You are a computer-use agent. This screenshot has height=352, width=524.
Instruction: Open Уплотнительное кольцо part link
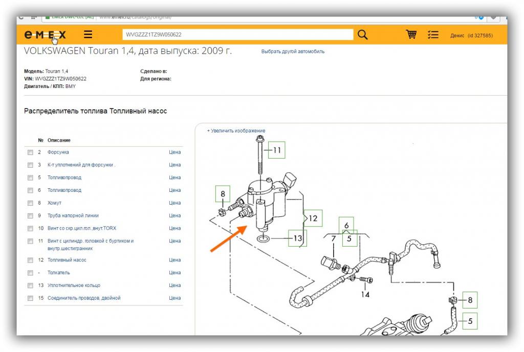click(x=74, y=285)
